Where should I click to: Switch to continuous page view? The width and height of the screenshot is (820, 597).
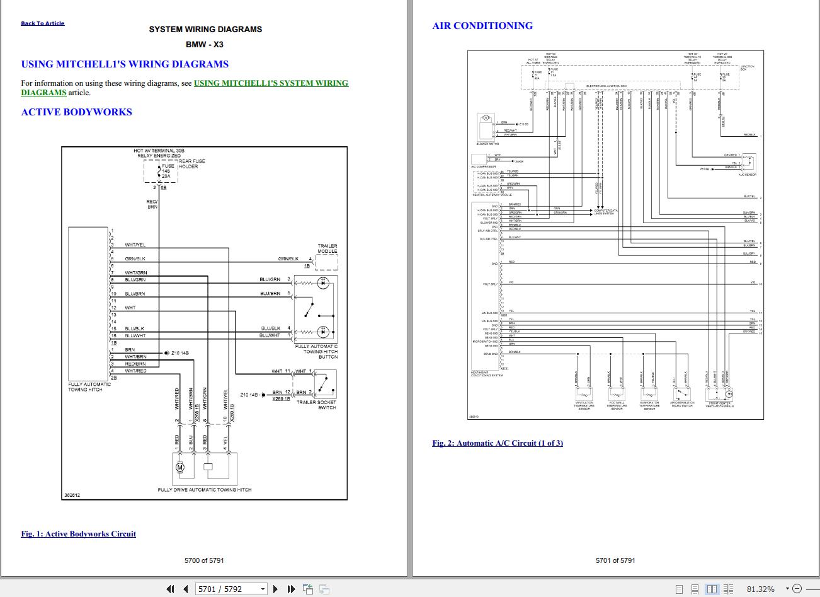695,589
